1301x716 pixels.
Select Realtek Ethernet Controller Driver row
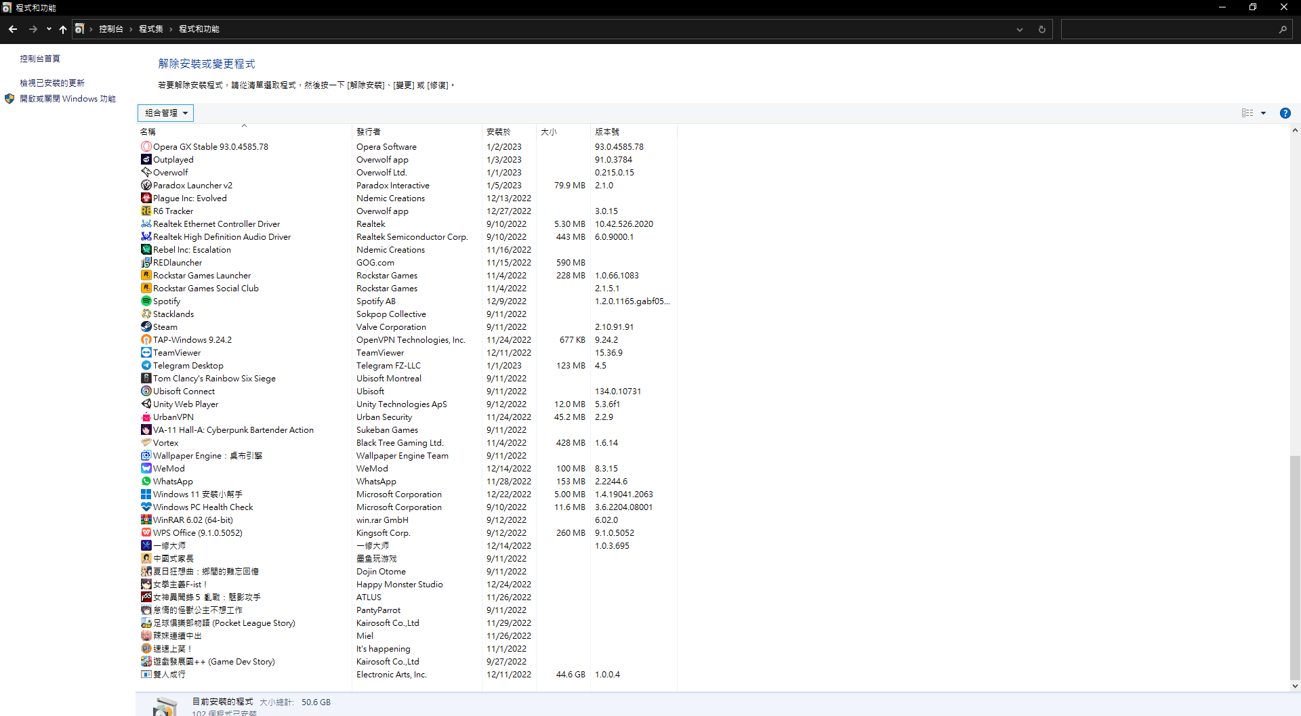407,224
